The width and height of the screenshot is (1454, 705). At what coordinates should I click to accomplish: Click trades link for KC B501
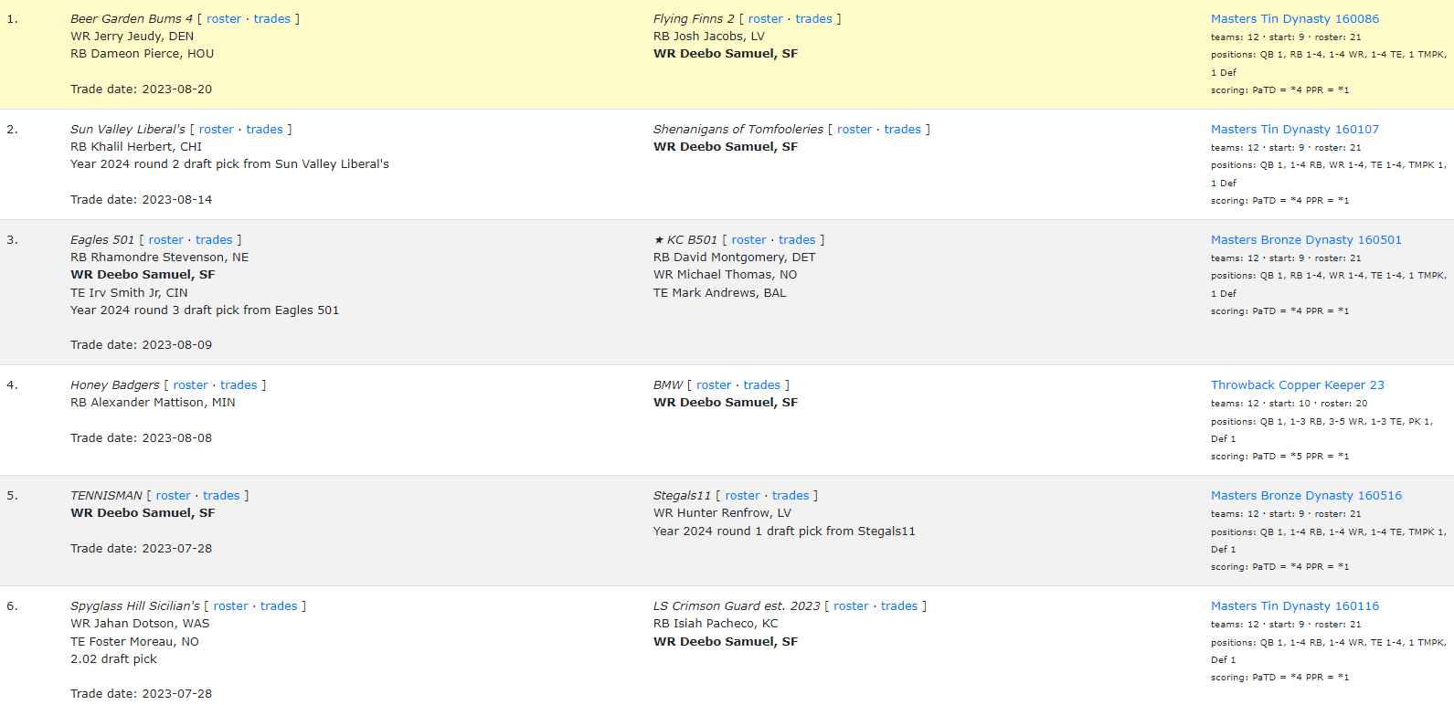click(797, 239)
